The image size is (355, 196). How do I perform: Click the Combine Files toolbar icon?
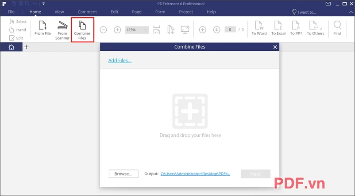coord(82,30)
